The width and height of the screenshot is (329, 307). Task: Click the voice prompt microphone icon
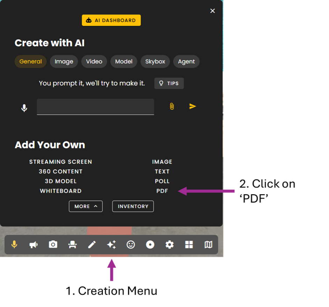click(24, 108)
